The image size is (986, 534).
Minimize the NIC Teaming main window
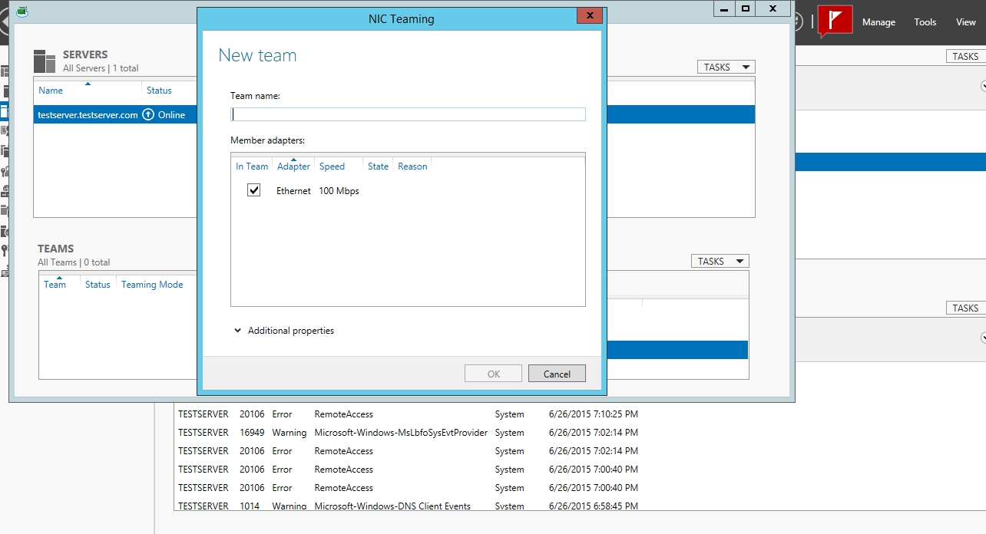click(x=723, y=8)
